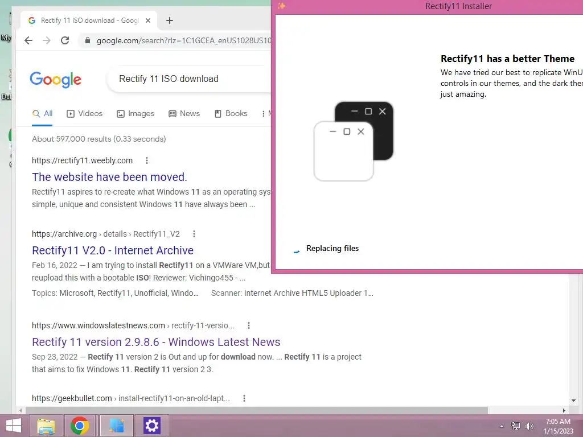This screenshot has height=437, width=583.
Task: Open options for the geekbullet.com result
Action: (x=244, y=398)
